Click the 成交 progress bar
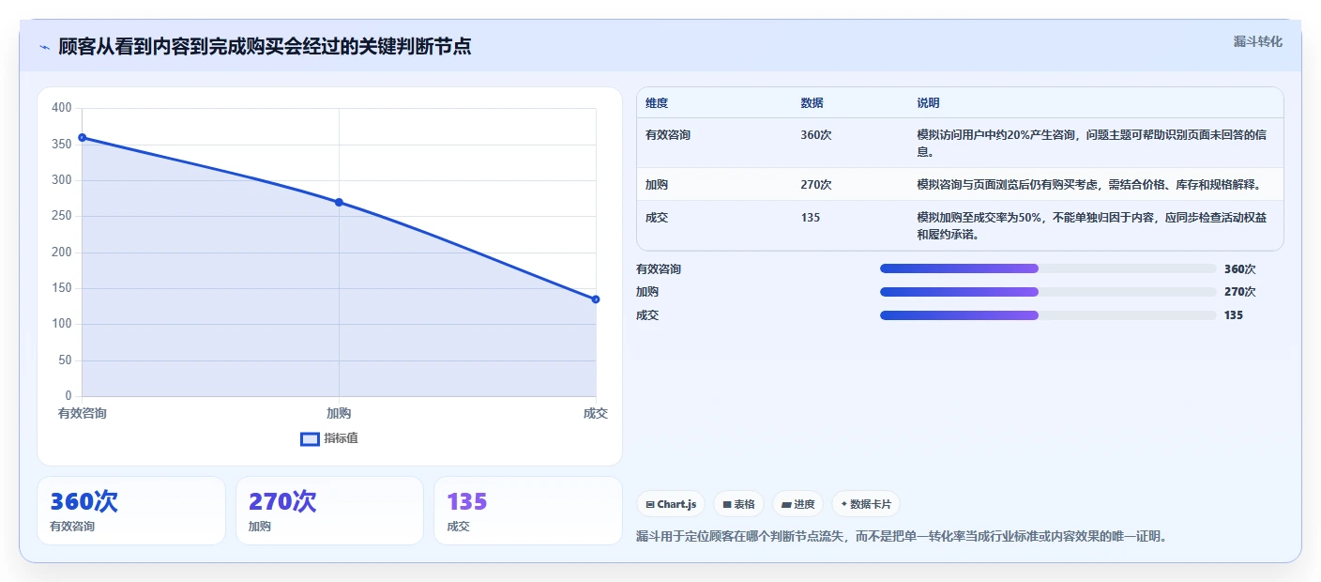The height and width of the screenshot is (582, 1321). tap(1048, 315)
